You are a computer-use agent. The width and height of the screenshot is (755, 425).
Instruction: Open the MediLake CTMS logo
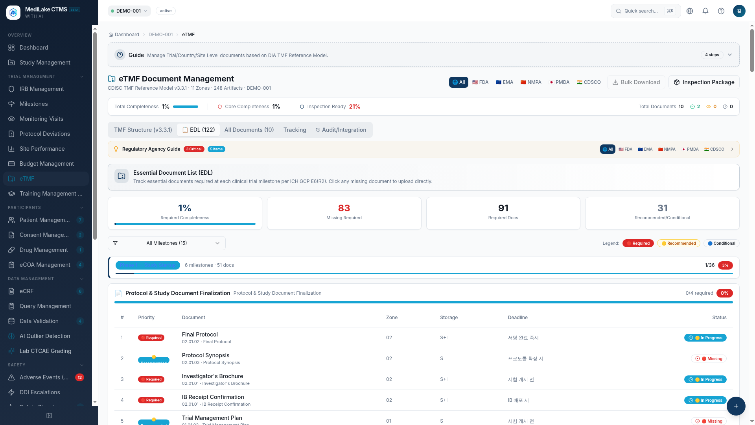pyautogui.click(x=13, y=13)
